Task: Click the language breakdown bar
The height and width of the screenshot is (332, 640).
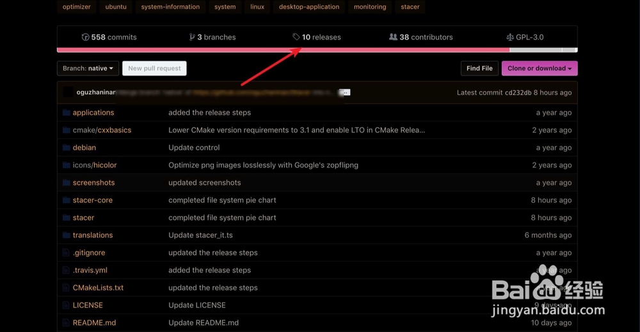Action: pos(317,50)
